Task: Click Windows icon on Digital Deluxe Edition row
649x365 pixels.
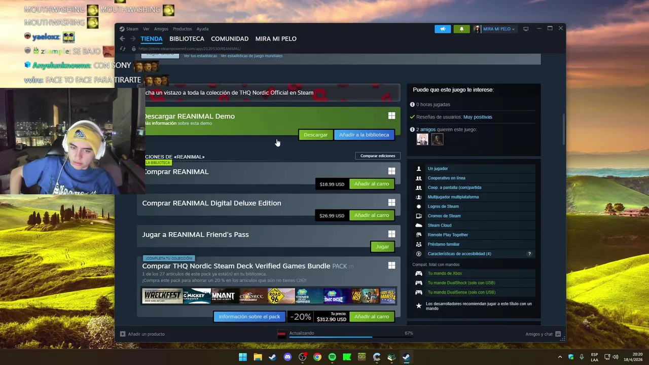Action: pos(391,203)
